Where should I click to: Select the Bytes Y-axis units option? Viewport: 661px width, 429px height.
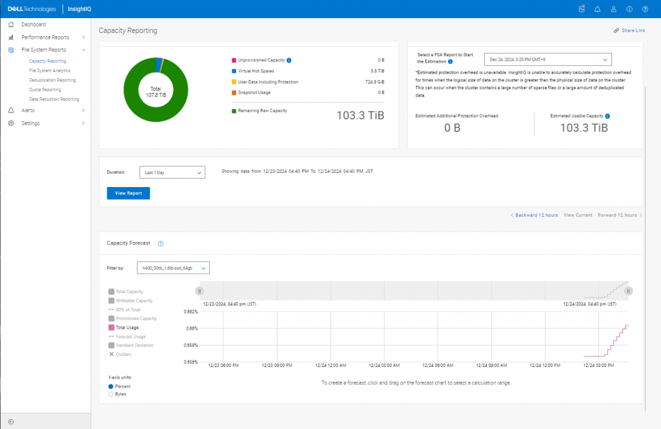click(111, 394)
